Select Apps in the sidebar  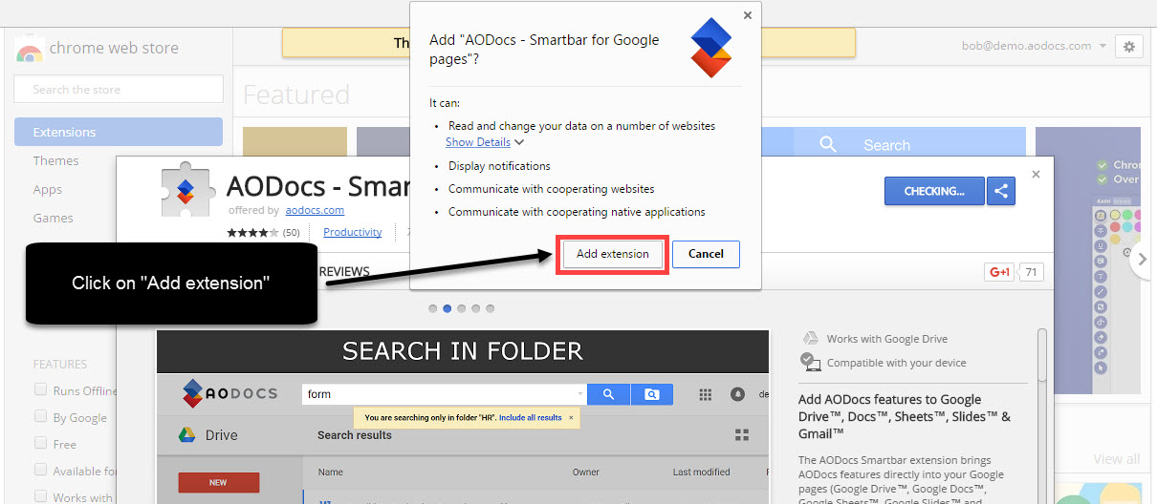(x=48, y=189)
